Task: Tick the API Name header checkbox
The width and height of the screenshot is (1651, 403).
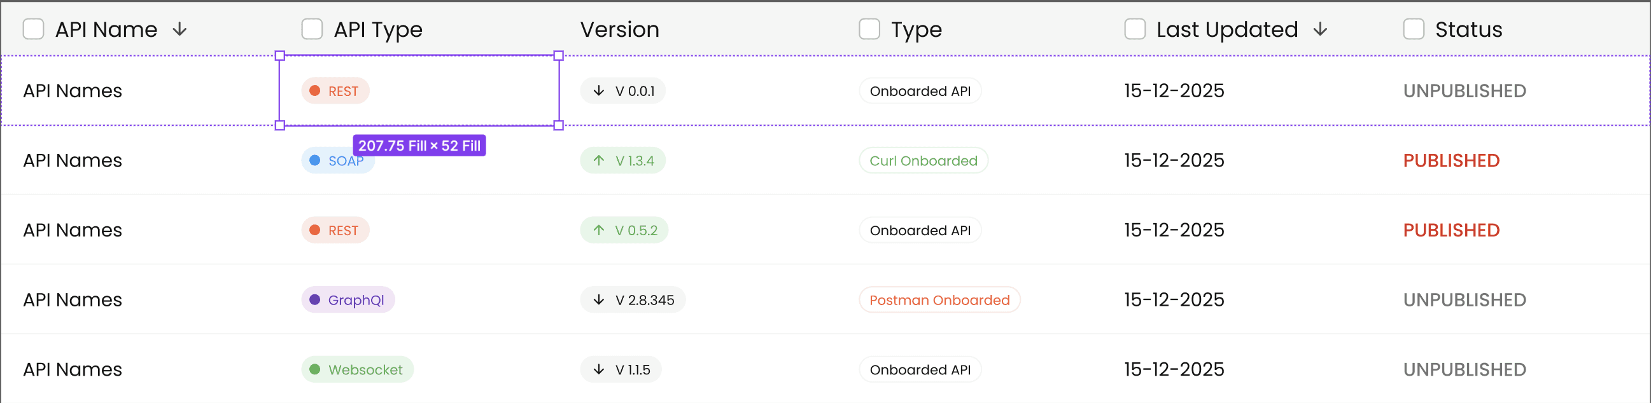Action: pyautogui.click(x=33, y=29)
